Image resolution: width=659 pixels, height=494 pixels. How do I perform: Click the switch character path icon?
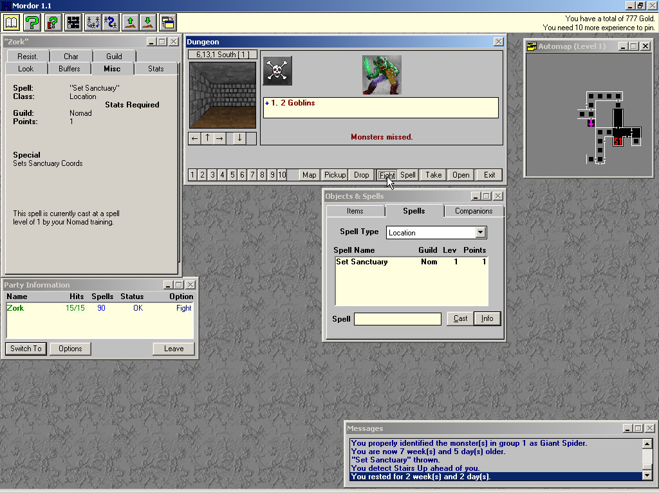tap(111, 23)
